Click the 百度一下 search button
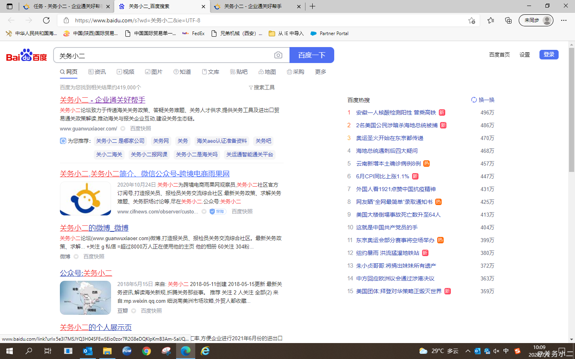The height and width of the screenshot is (359, 575). pos(311,55)
